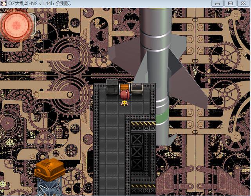Screen dimensions: 251x196
Task: Click the red-haired girl character sprite
Action: (125, 98)
